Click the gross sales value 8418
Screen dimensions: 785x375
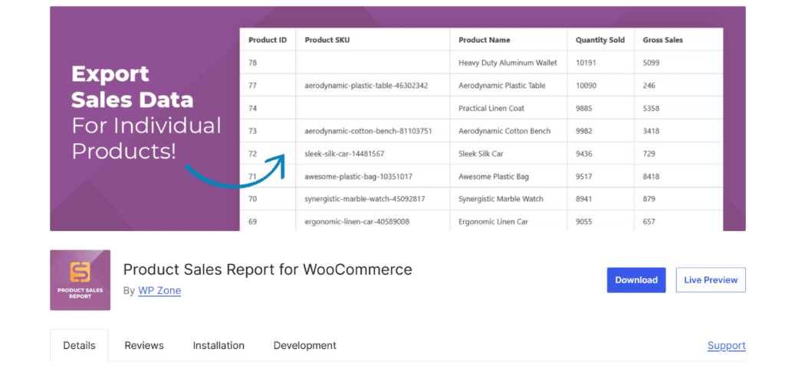651,177
